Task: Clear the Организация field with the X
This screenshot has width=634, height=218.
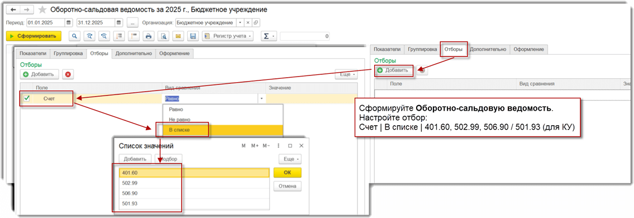Action: tap(248, 22)
